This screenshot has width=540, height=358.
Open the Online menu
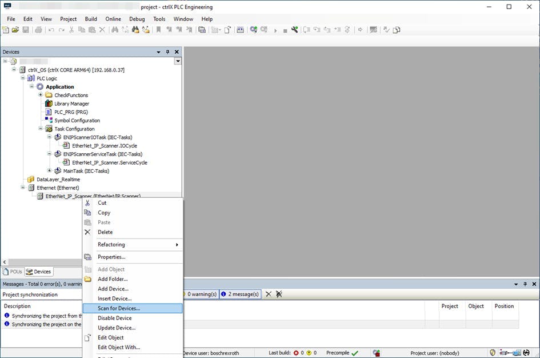113,19
